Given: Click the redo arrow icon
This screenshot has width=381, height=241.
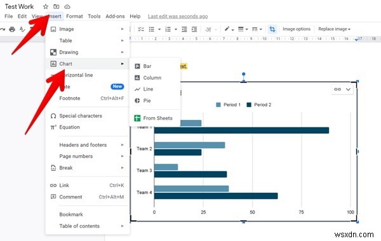Looking at the screenshot, I should pos(3,29).
